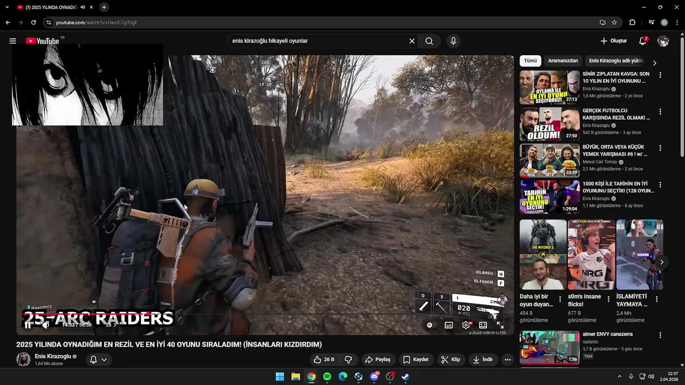The image size is (685, 385).
Task: Save video with Kaydet
Action: tap(416, 359)
